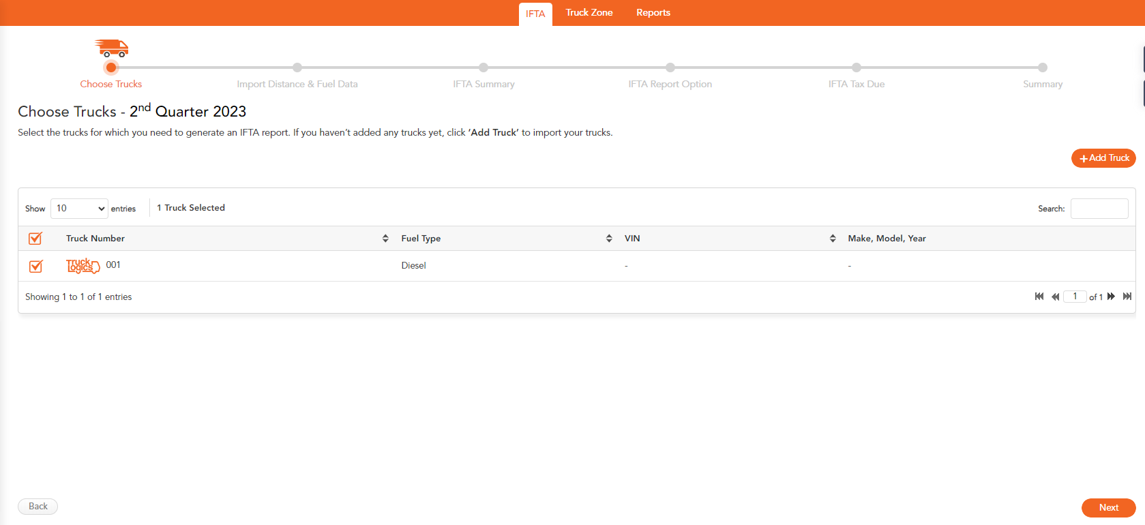The height and width of the screenshot is (525, 1145).
Task: Click the Import Distance & Fuel Data step marker
Action: 297,67
